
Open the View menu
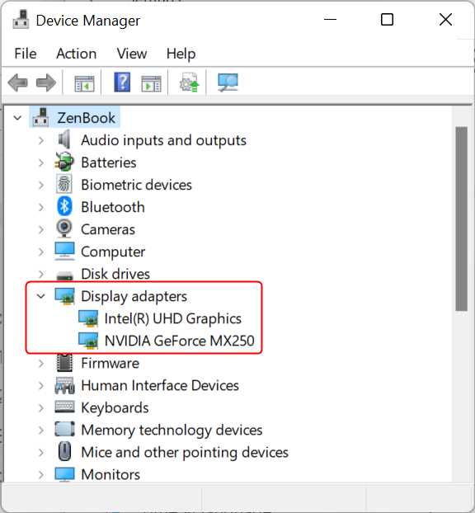coord(132,54)
